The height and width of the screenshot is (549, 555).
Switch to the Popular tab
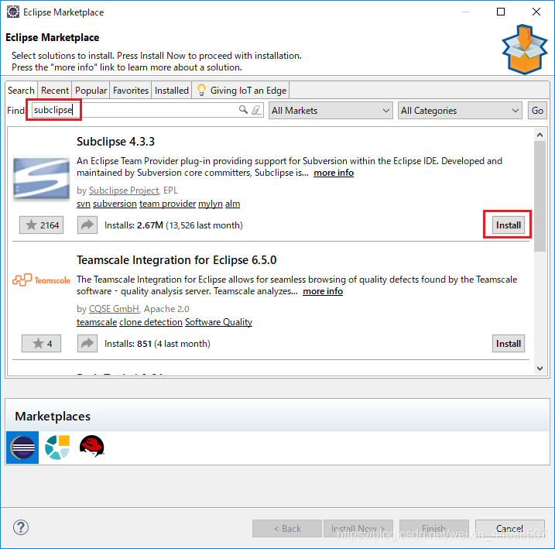pyautogui.click(x=91, y=91)
